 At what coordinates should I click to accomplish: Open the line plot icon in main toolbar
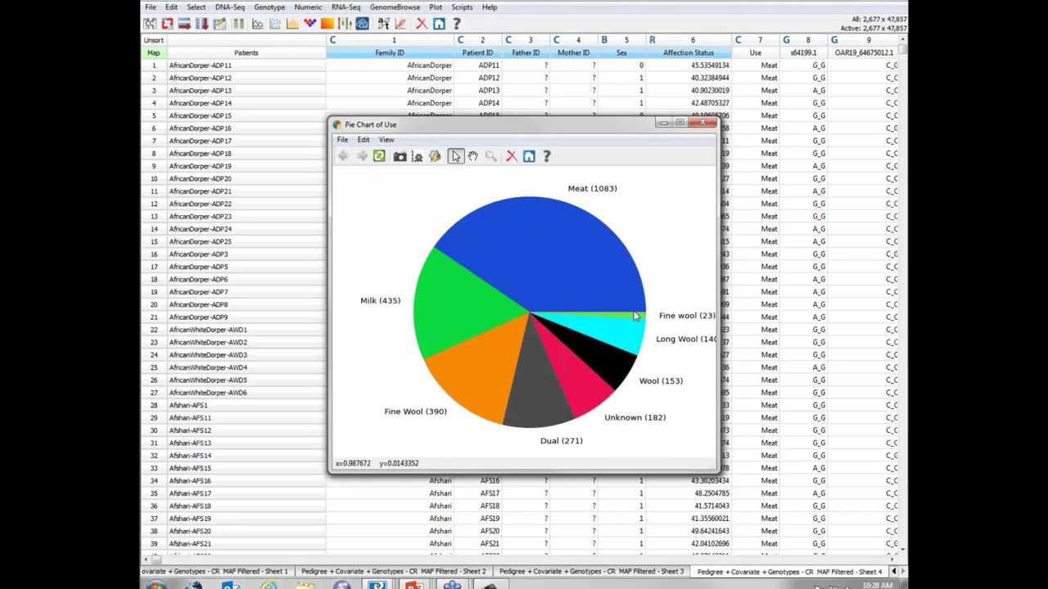point(257,24)
